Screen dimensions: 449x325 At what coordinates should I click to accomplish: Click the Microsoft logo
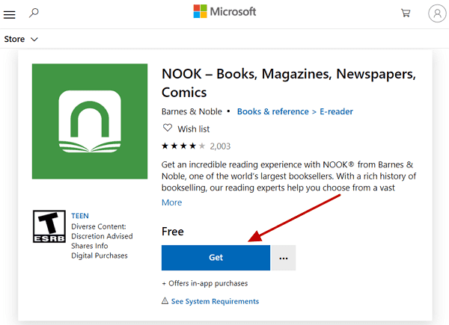pos(224,11)
